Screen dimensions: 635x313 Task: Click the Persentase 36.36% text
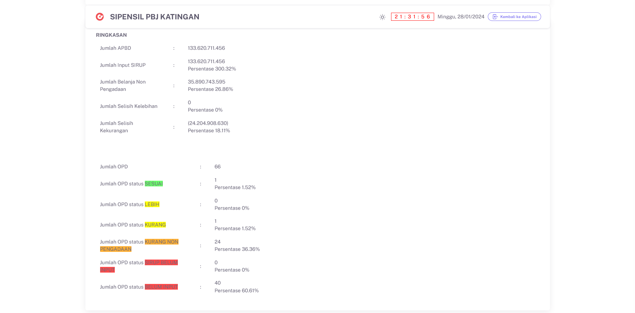click(x=237, y=249)
